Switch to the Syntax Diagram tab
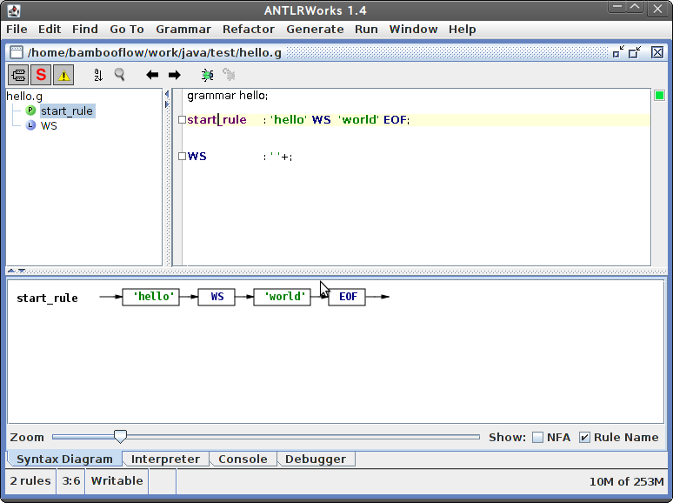 (x=64, y=459)
